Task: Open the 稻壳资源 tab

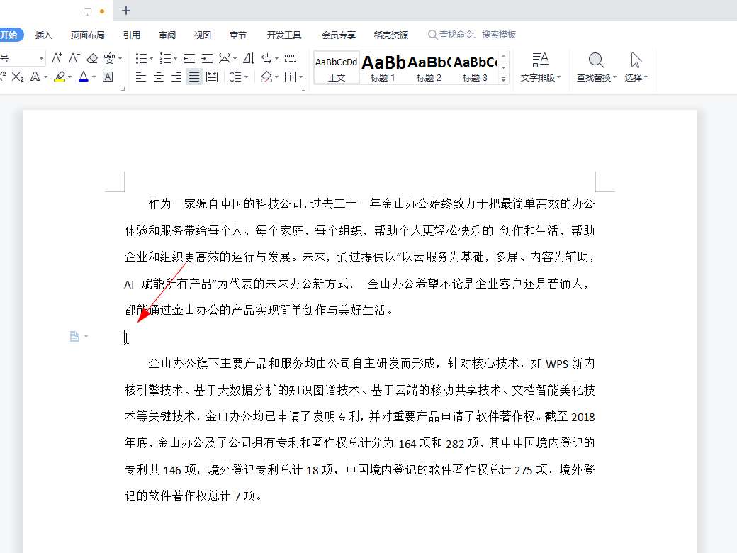Action: [391, 35]
